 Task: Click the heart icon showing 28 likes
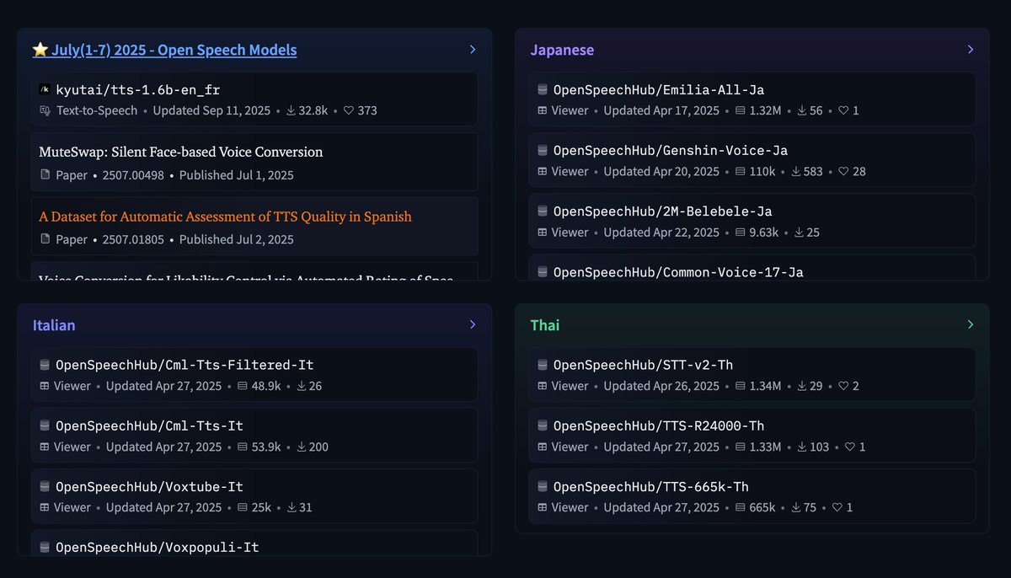(x=843, y=171)
